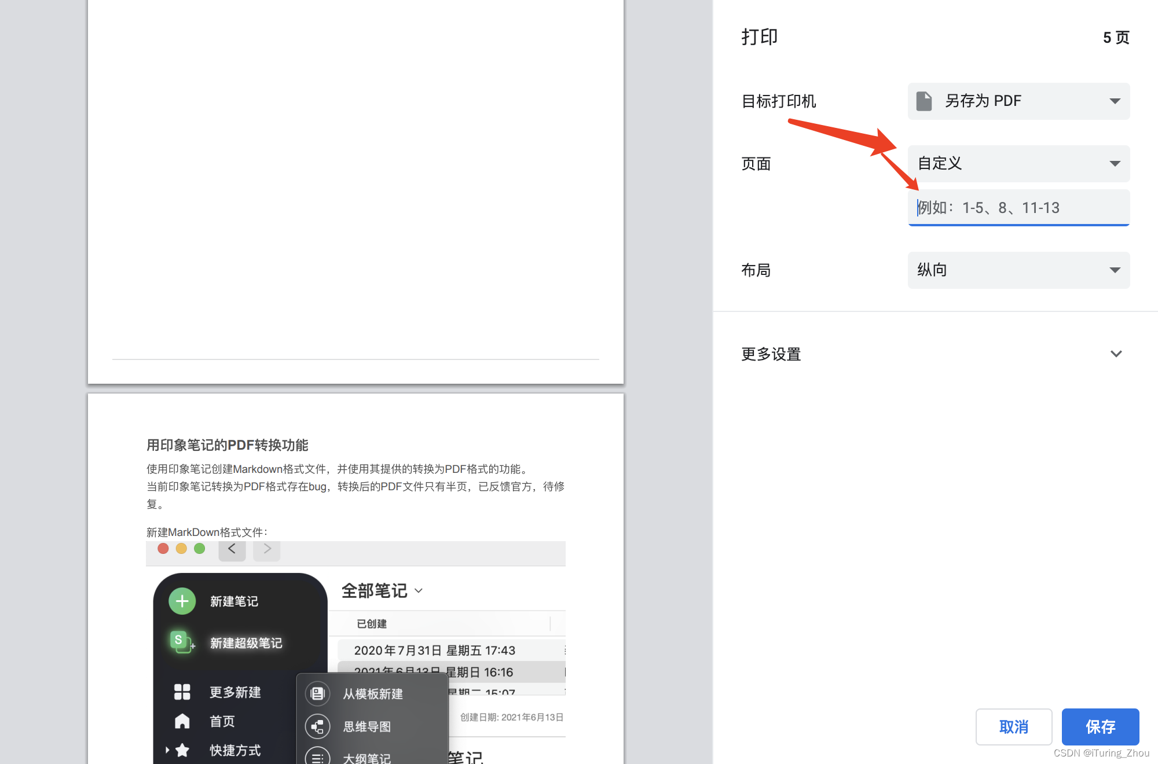Image resolution: width=1158 pixels, height=764 pixels.
Task: Open the destination printer dropdown 另存为 PDF
Action: [1018, 101]
